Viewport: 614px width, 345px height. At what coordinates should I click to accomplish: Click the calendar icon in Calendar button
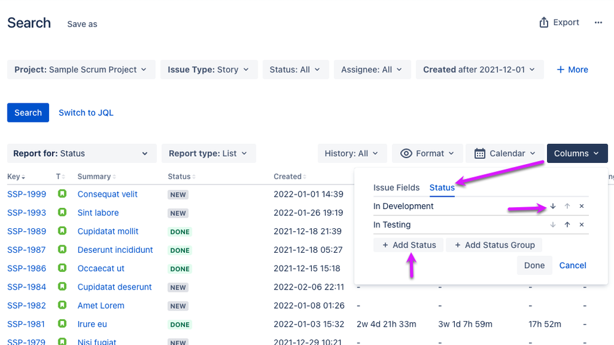[479, 154]
